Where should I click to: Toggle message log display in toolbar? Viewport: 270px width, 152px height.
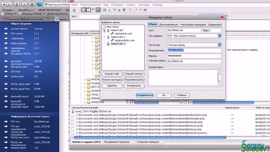click(84, 10)
